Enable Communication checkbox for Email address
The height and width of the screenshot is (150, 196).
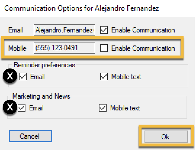104,30
